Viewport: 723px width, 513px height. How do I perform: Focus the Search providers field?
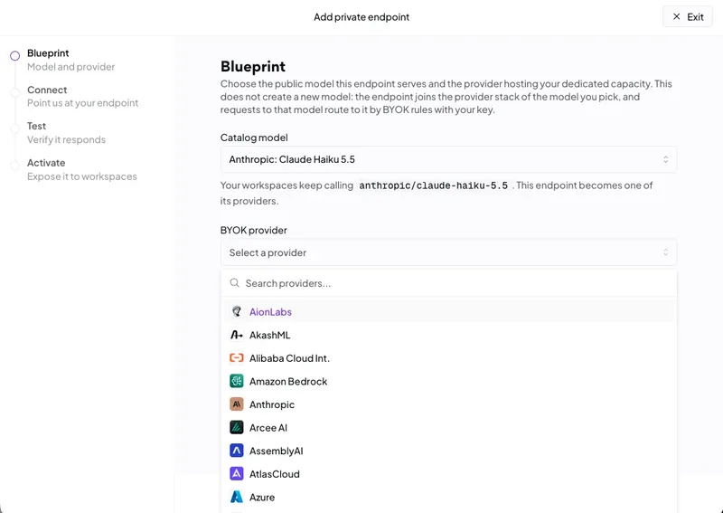[448, 283]
